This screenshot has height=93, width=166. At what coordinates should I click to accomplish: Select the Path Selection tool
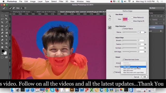click(x=2, y=43)
